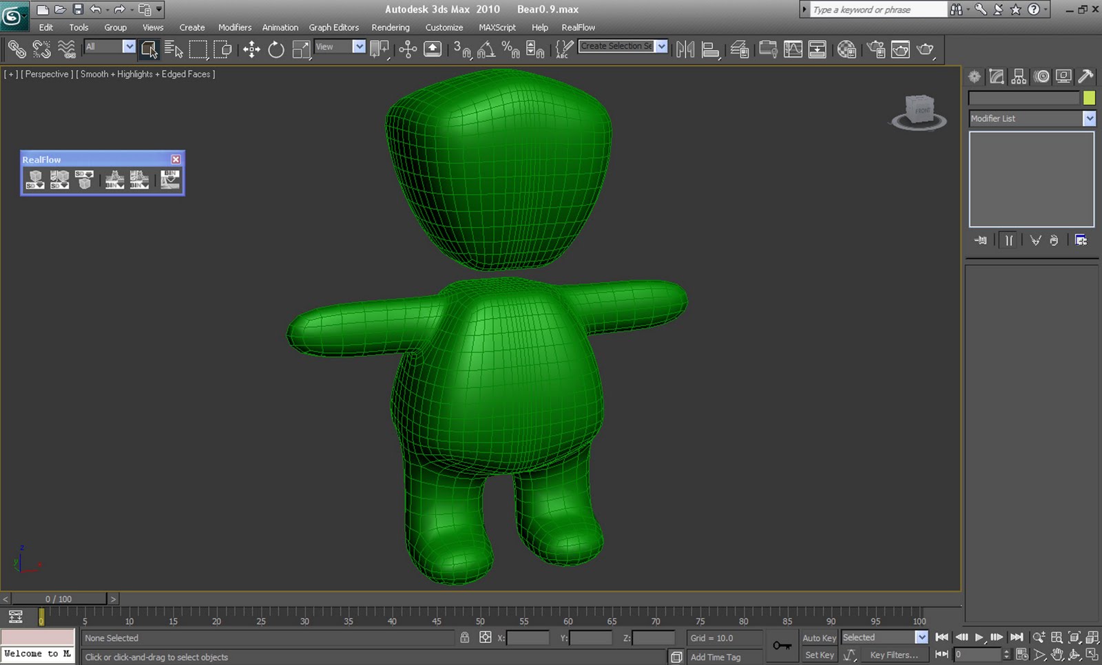Open the Layer Manager icon
Screen dimensions: 1102x665
740,49
